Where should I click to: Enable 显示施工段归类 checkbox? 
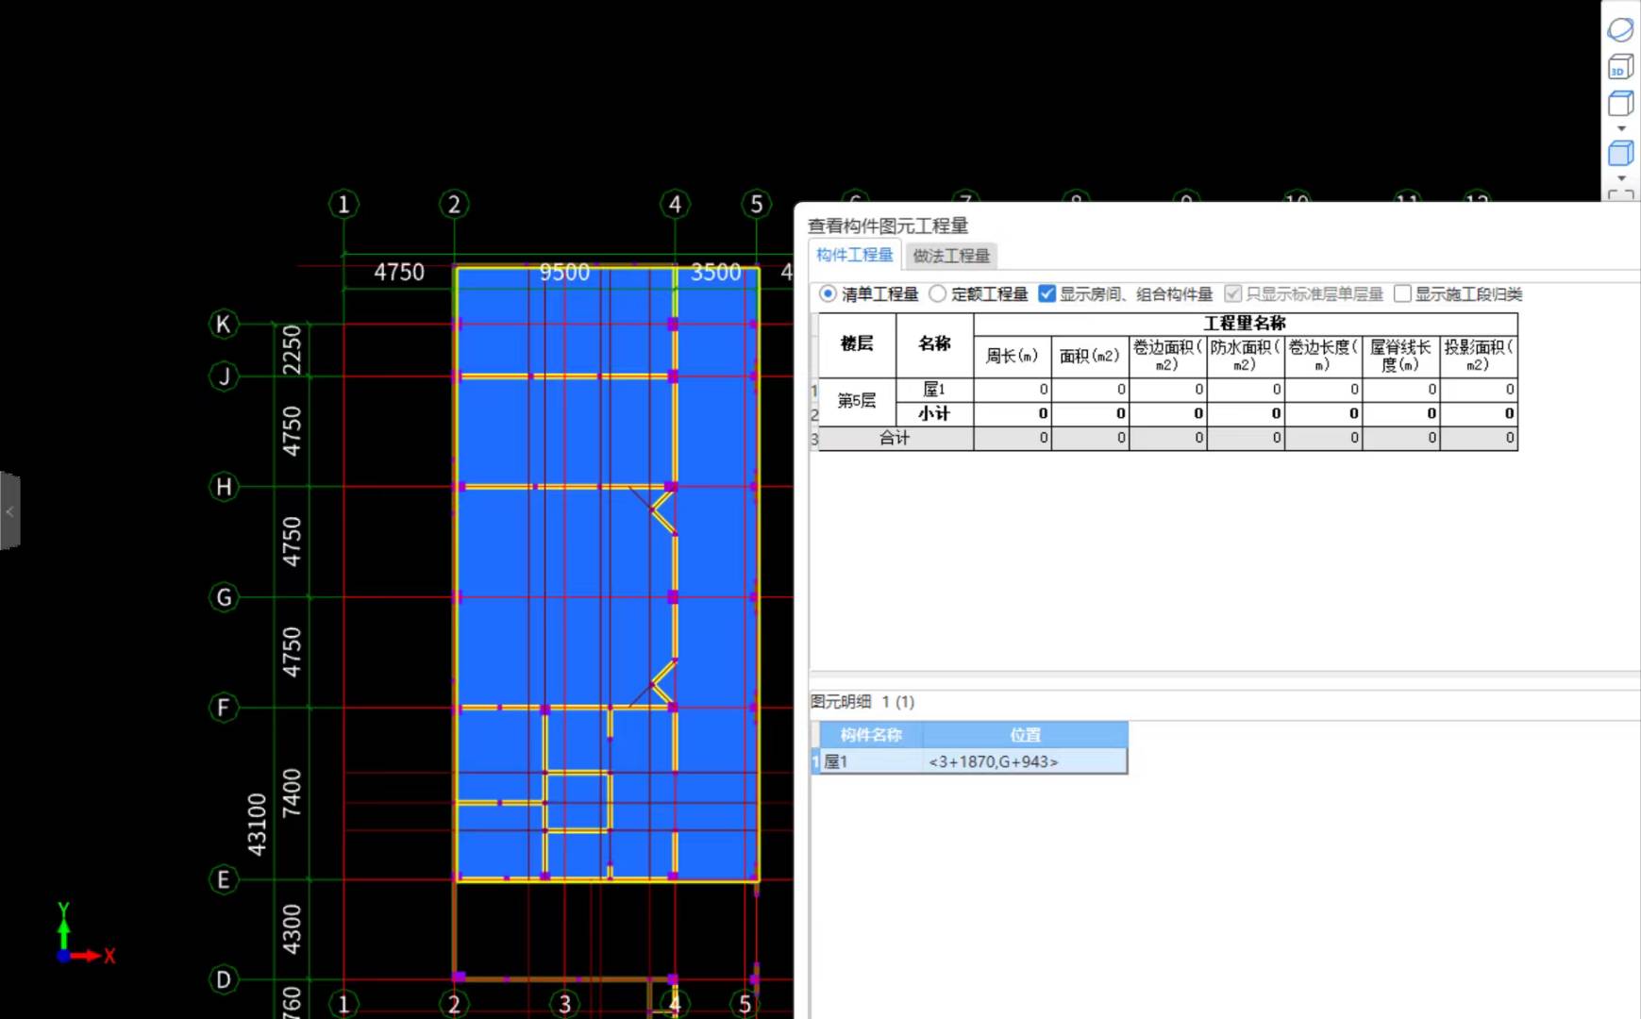point(1402,294)
